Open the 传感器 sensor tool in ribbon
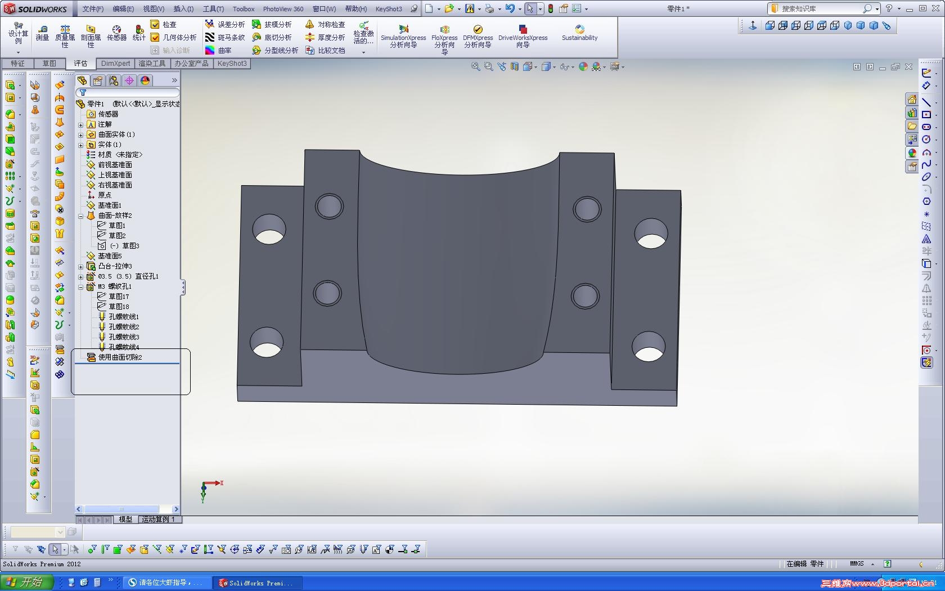945x591 pixels. [x=116, y=33]
